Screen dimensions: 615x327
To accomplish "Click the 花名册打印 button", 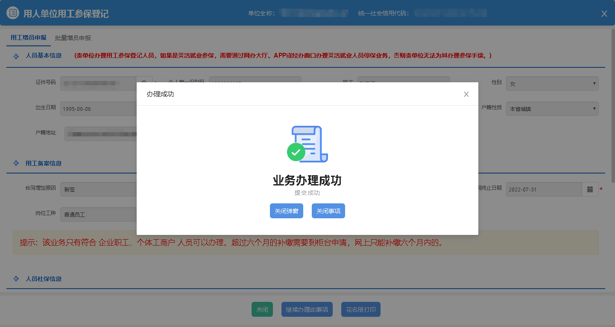I will [360, 310].
